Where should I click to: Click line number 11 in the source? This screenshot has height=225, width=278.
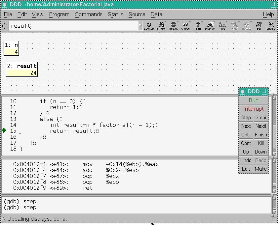(x=13, y=107)
